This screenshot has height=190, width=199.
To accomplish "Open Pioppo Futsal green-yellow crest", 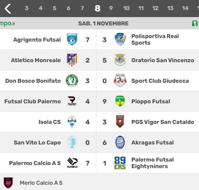I will [x=120, y=101].
